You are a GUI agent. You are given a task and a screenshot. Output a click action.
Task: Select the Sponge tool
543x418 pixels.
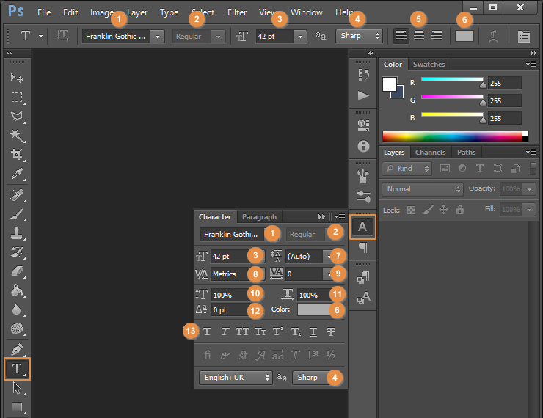click(x=17, y=329)
